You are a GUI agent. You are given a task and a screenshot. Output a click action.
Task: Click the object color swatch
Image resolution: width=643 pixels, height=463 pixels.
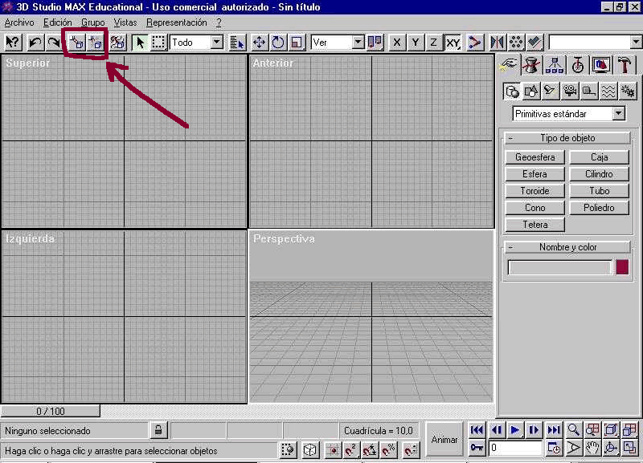point(622,267)
